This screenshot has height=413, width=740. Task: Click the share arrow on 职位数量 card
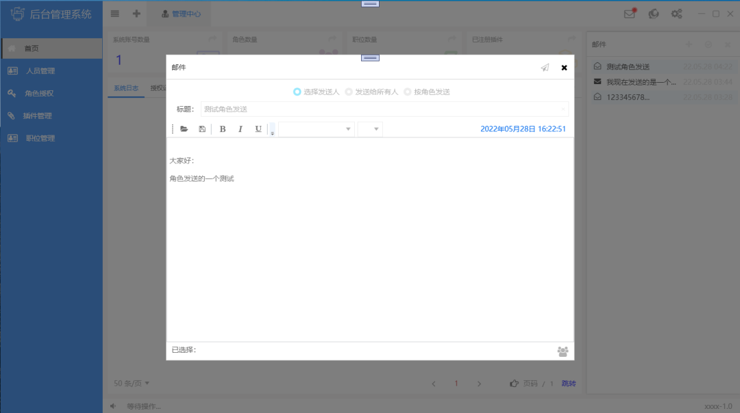click(x=452, y=38)
